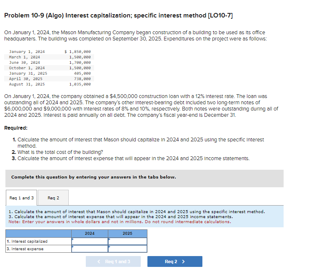Click the October 1, 2024 expenditure date
309x279 pixels.
tap(27, 68)
